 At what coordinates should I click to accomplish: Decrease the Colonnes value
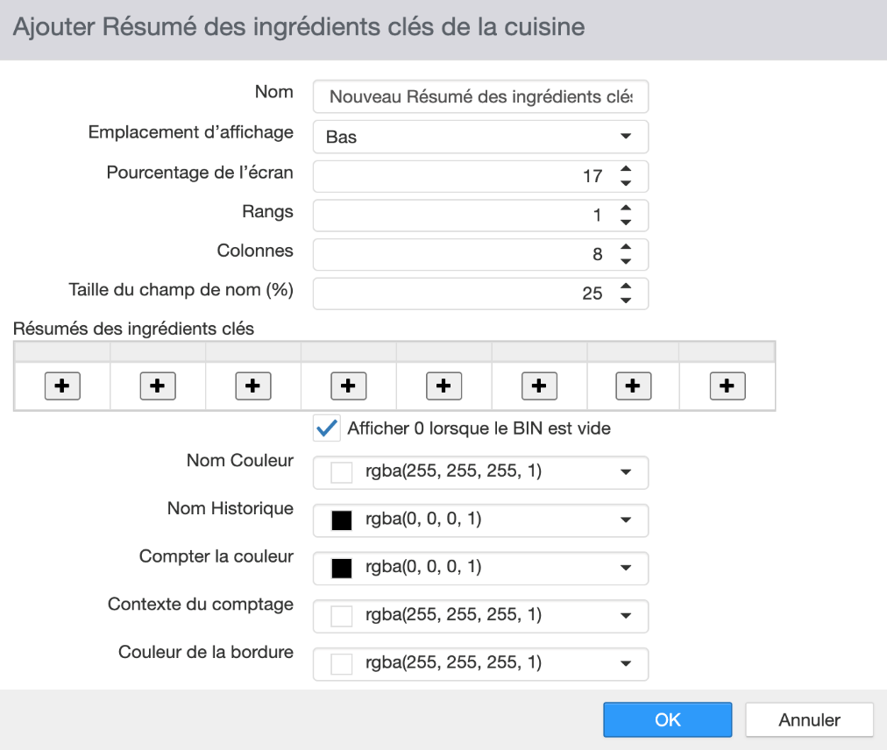click(626, 261)
